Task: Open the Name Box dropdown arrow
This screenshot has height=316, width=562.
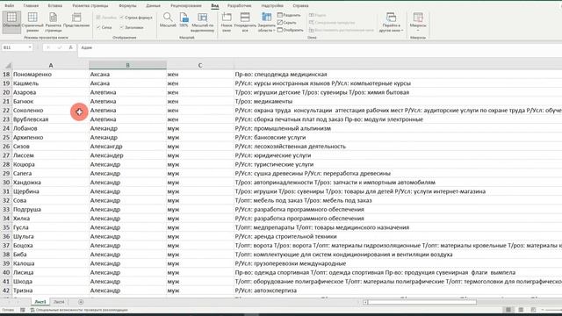Action: [30, 47]
